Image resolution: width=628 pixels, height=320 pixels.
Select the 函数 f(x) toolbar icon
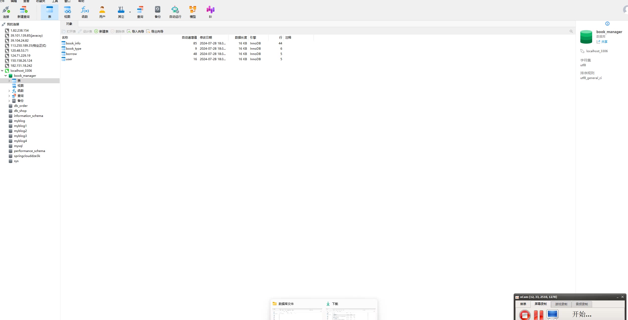pyautogui.click(x=85, y=10)
